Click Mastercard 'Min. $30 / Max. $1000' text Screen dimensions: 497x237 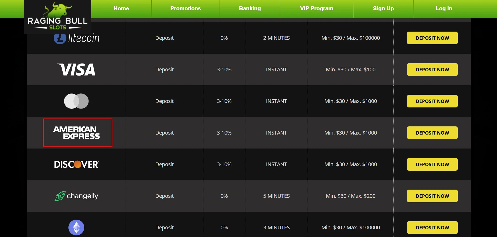point(351,101)
